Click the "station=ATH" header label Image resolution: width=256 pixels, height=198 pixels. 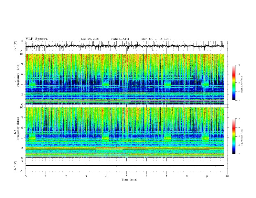coord(120,39)
